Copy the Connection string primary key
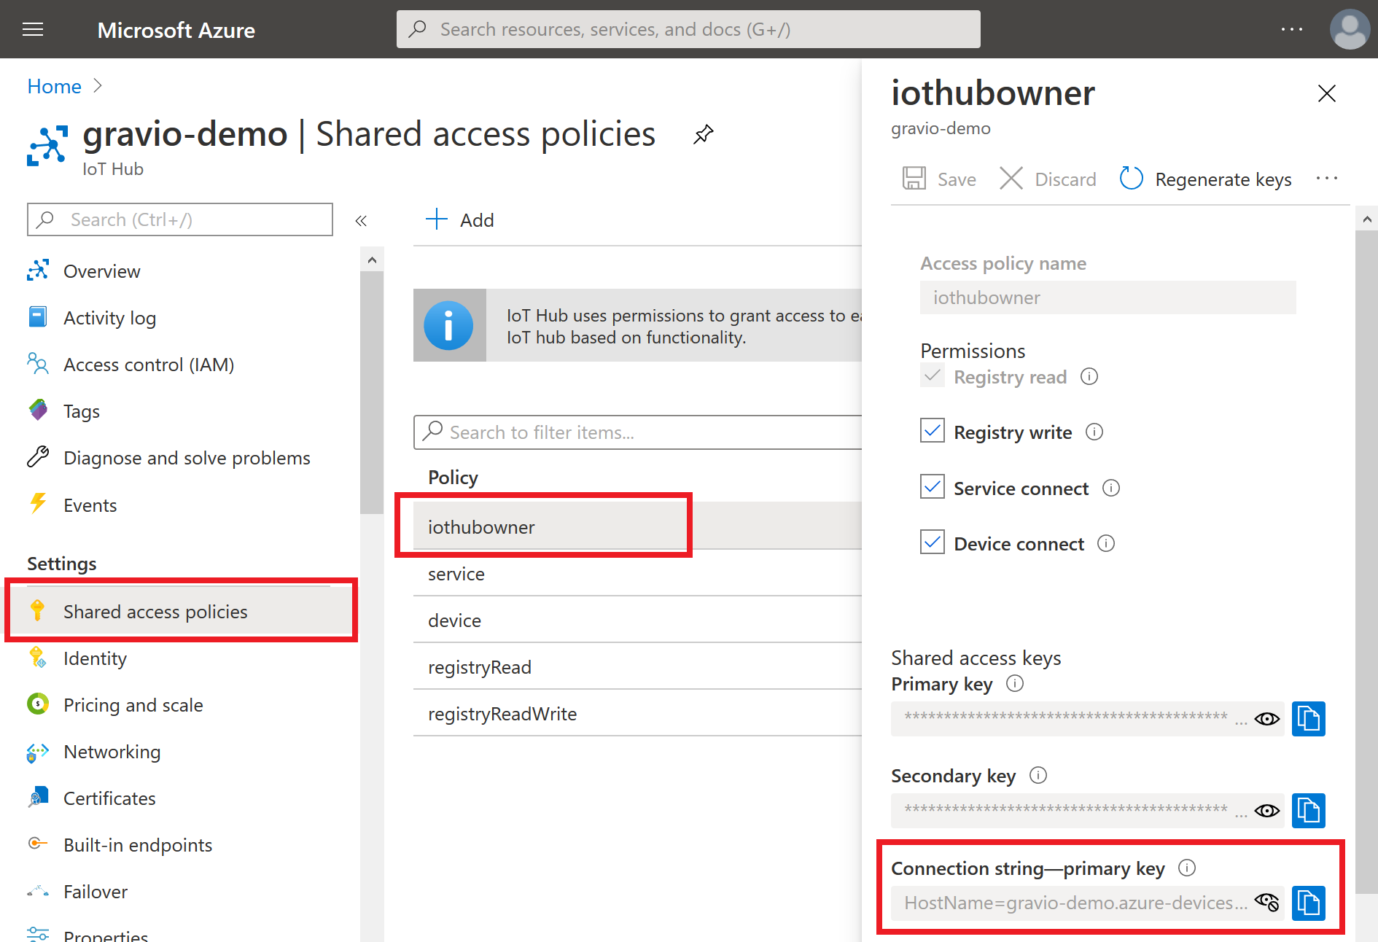This screenshot has width=1378, height=942. pos(1309,903)
